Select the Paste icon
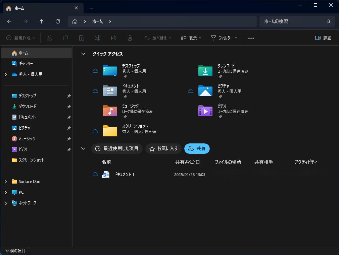The width and height of the screenshot is (339, 255). (x=81, y=38)
